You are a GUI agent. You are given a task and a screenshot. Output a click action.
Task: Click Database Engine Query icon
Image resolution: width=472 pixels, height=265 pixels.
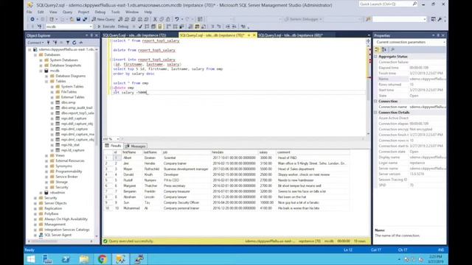pyautogui.click(x=120, y=19)
